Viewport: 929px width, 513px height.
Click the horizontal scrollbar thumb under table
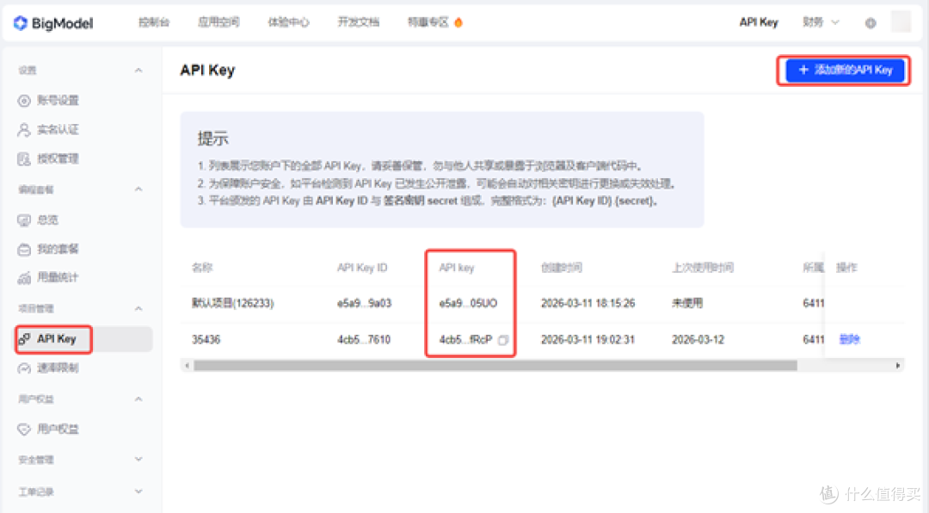(x=495, y=366)
